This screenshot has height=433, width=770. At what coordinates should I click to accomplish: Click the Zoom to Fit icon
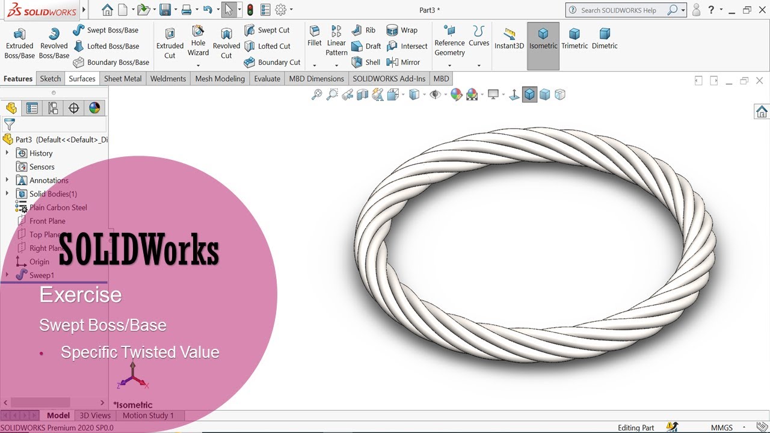point(316,94)
